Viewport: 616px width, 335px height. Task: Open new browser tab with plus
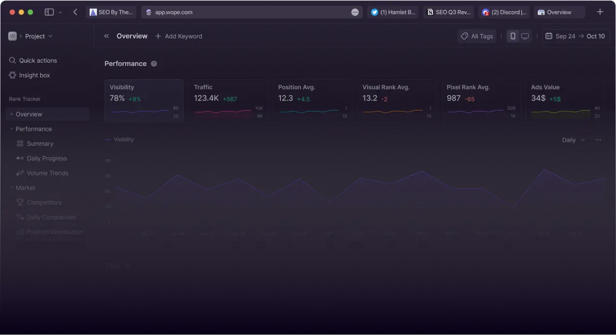coord(600,12)
